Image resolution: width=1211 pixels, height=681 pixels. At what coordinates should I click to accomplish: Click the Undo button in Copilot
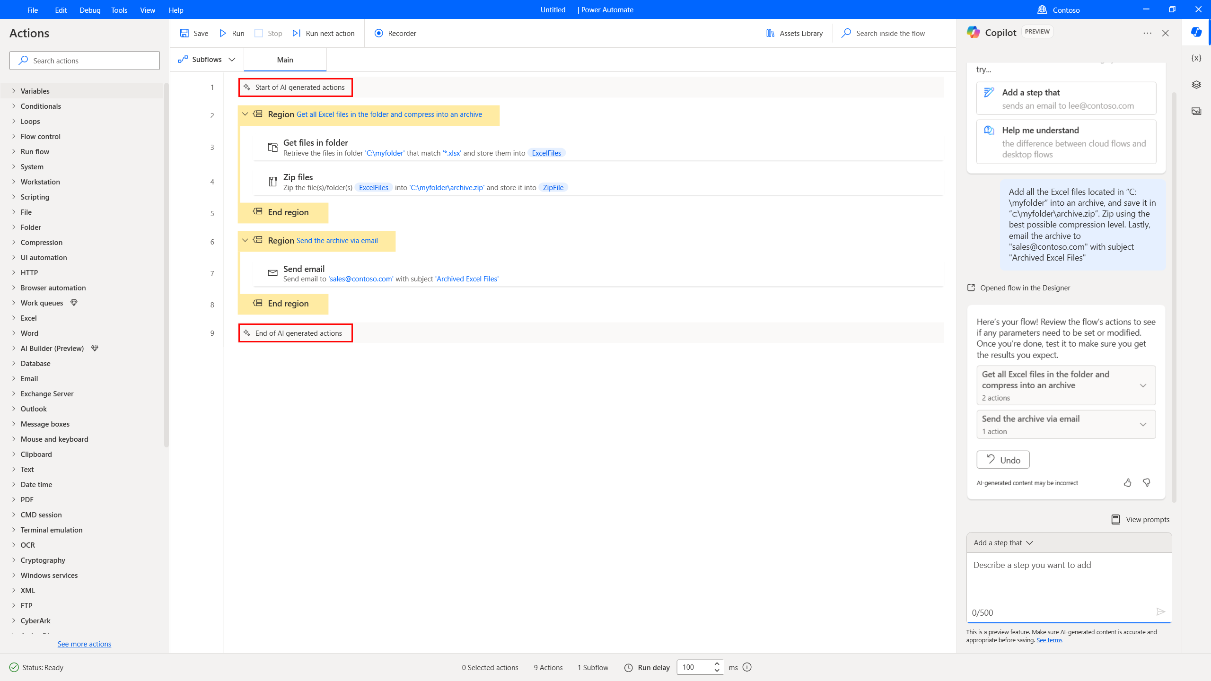tap(1003, 459)
